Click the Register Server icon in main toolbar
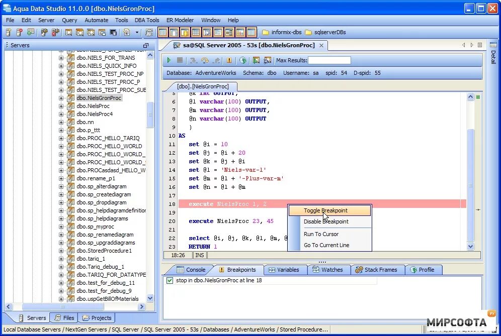Image resolution: width=501 pixels, height=336 pixels. coord(9,32)
